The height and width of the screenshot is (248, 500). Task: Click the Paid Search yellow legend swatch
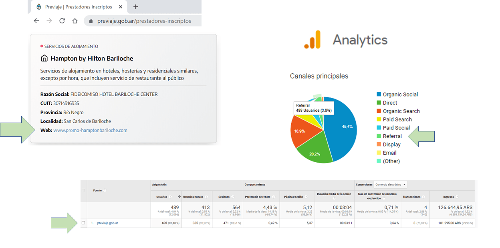pyautogui.click(x=379, y=119)
